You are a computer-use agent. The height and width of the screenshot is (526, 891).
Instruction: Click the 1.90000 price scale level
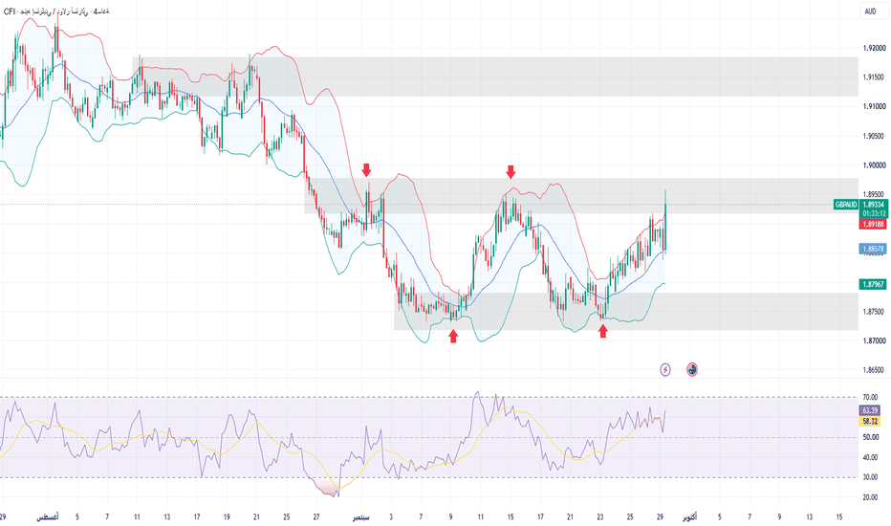click(874, 165)
